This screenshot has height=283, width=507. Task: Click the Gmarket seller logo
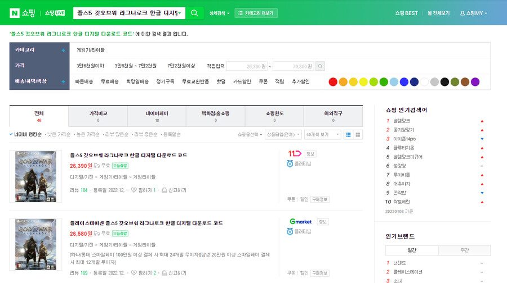(x=301, y=221)
